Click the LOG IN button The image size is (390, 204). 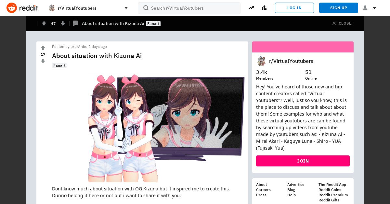(294, 8)
